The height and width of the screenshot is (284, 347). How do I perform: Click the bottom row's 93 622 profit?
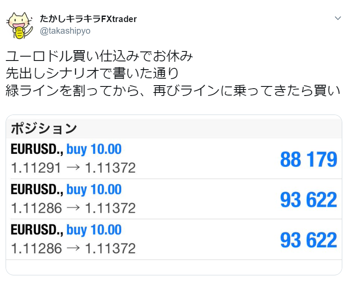[308, 240]
